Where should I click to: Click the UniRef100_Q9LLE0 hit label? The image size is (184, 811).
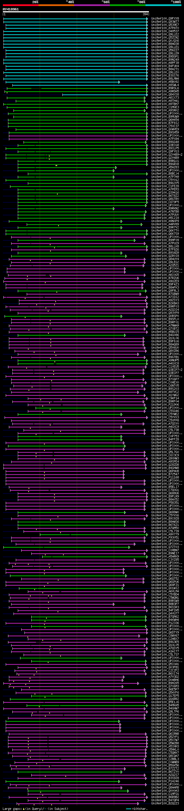(x=165, y=72)
